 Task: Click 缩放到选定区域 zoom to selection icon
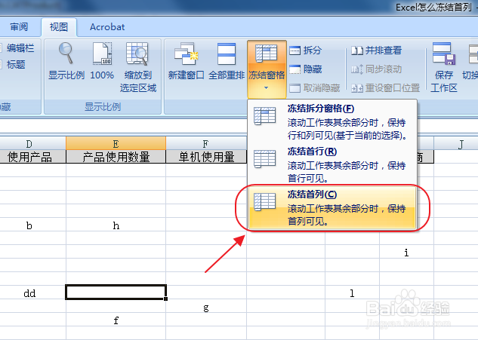pos(137,54)
